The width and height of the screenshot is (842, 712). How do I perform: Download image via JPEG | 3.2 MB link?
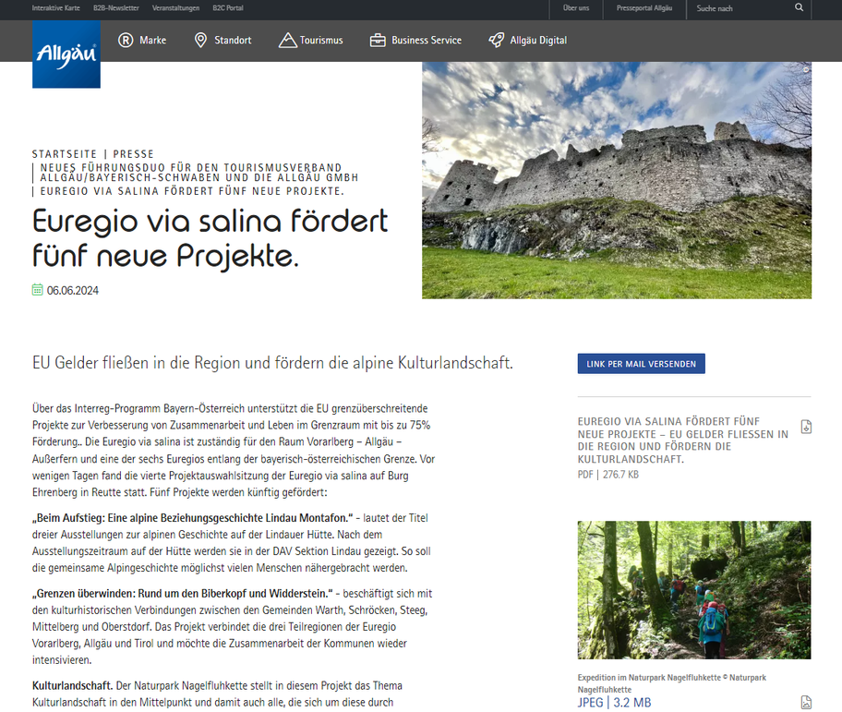[616, 702]
